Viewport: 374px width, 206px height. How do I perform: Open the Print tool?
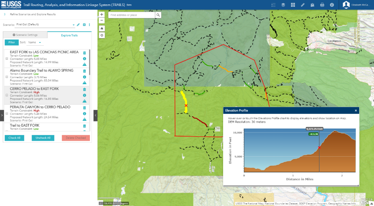pyautogui.click(x=322, y=5)
